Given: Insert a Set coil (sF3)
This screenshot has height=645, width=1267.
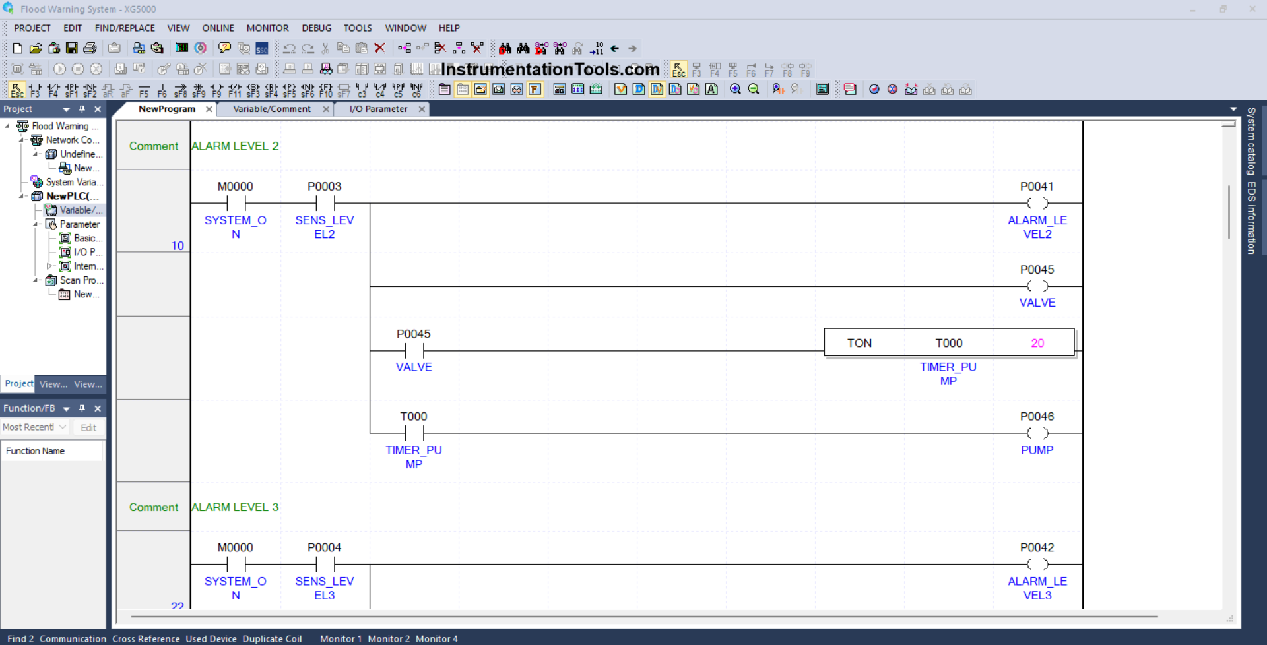Looking at the screenshot, I should click(253, 90).
